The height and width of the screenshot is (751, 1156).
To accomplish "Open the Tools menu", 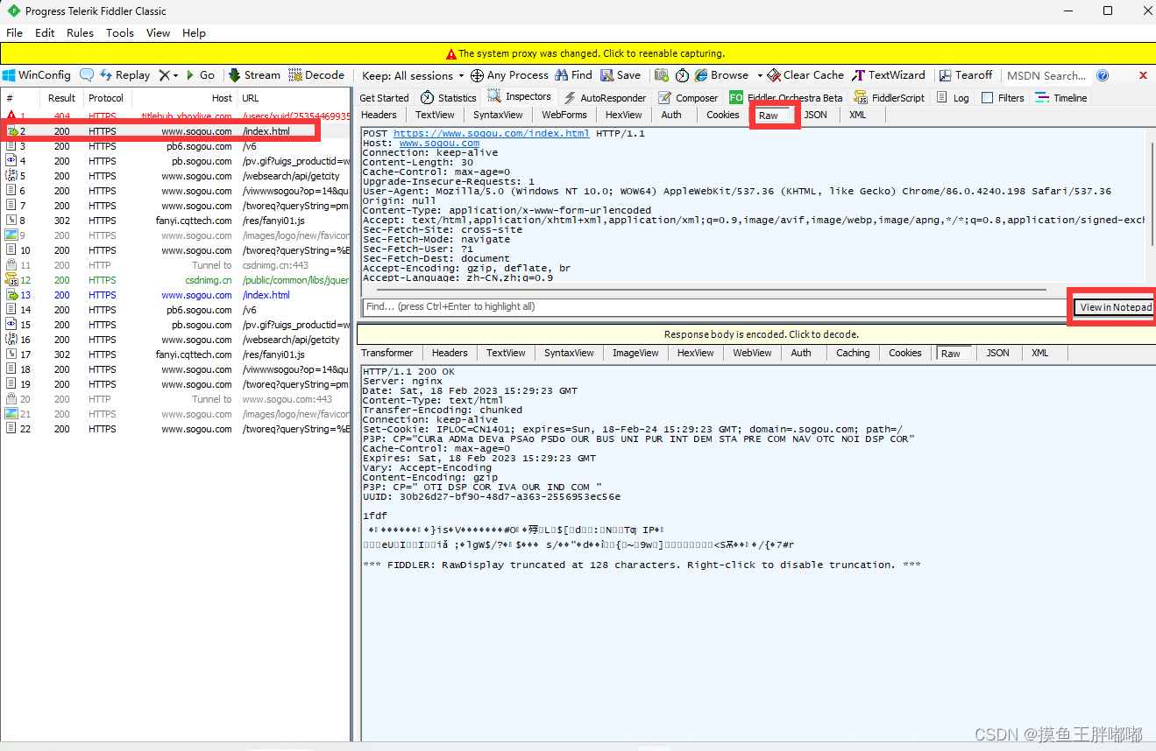I will click(x=120, y=32).
